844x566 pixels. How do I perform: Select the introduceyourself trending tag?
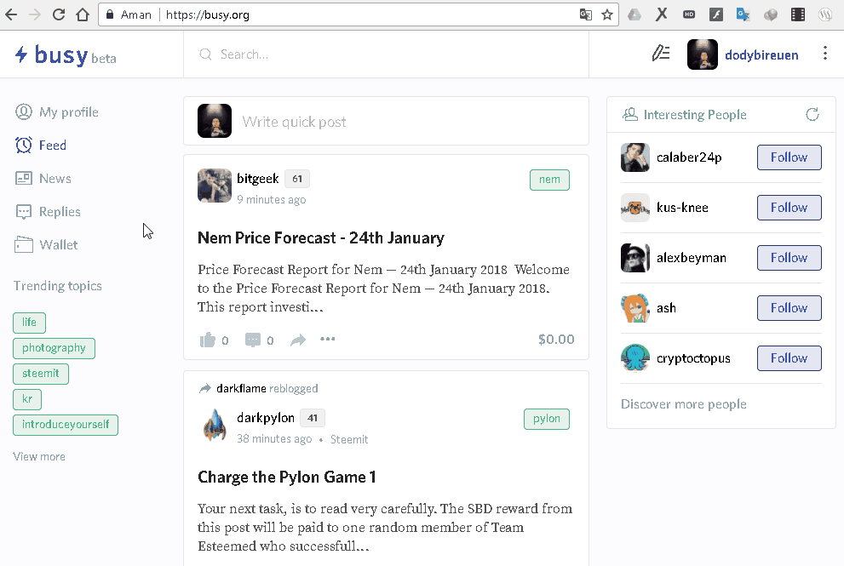pos(65,425)
